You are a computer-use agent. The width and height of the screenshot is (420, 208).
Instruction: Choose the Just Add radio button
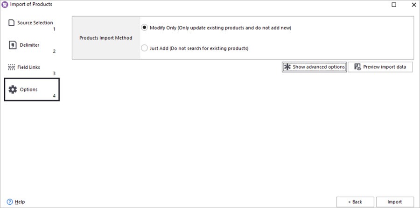coord(145,48)
